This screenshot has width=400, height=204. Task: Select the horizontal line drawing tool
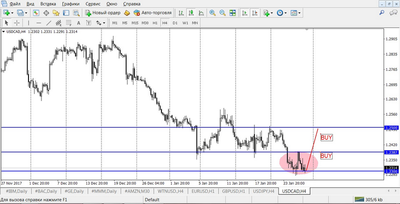(37, 23)
